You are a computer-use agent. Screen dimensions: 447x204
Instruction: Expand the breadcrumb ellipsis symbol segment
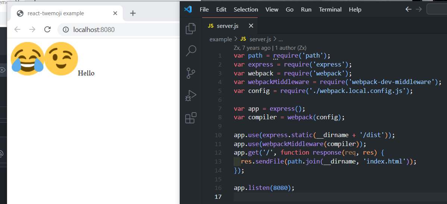(280, 39)
